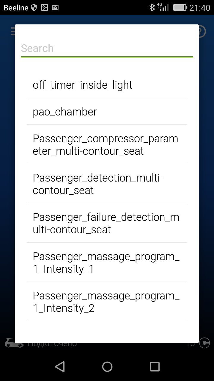Open recent apps with square button
214x381 pixels.
click(155, 367)
